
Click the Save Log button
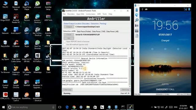pyautogui.click(x=125, y=90)
